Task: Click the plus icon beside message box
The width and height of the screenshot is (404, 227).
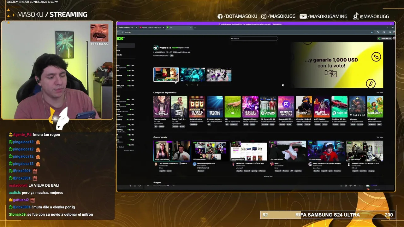Action: point(148,185)
